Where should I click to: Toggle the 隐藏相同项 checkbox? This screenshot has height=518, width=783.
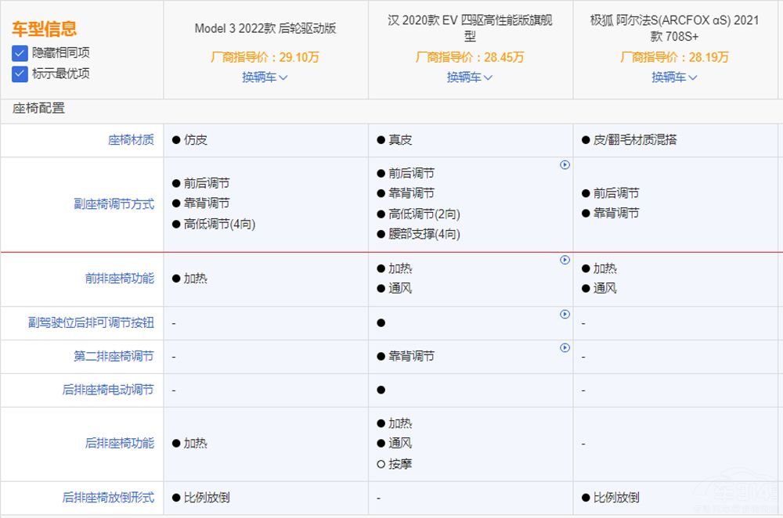20,53
